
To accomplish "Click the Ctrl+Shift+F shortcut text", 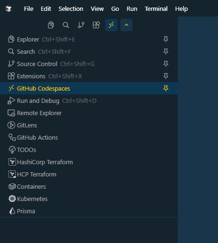I will (54, 52).
